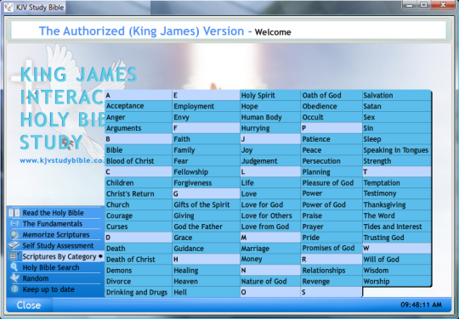
Task: Choose the Anger category
Action: coord(139,117)
